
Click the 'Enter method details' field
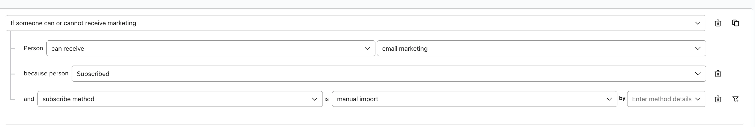tap(666, 99)
